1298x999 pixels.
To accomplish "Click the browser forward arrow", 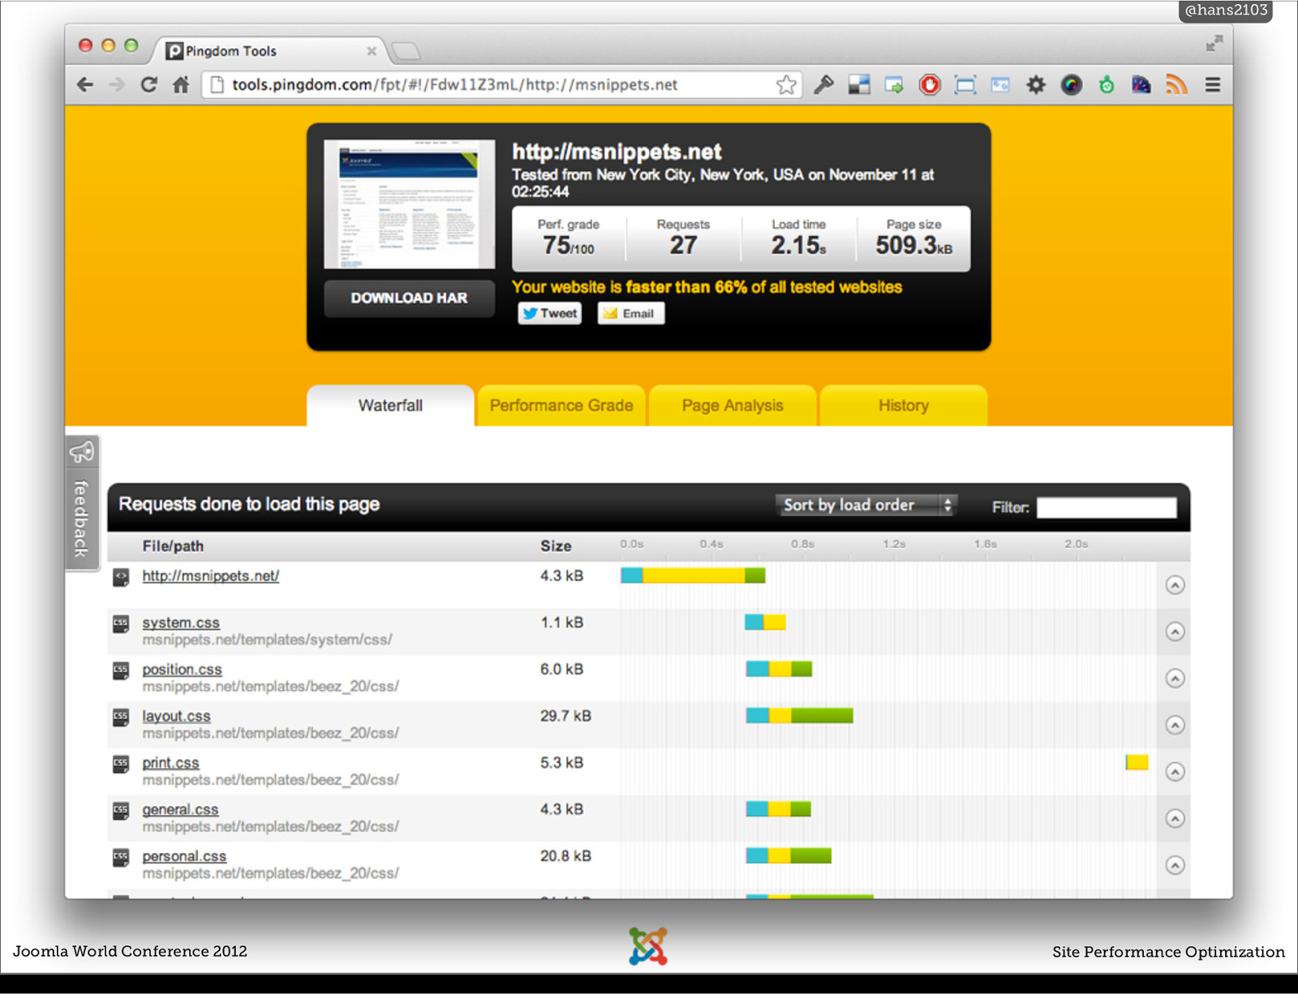I will point(117,84).
